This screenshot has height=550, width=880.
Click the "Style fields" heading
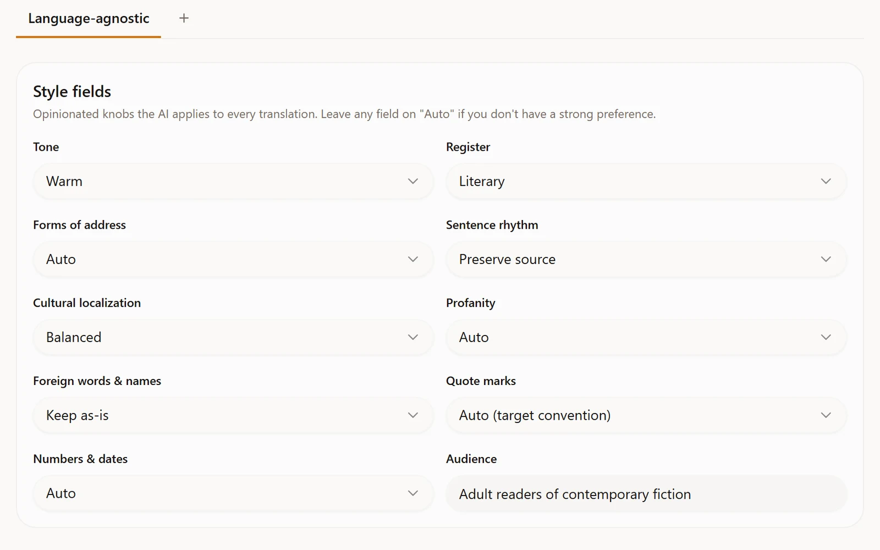(72, 91)
